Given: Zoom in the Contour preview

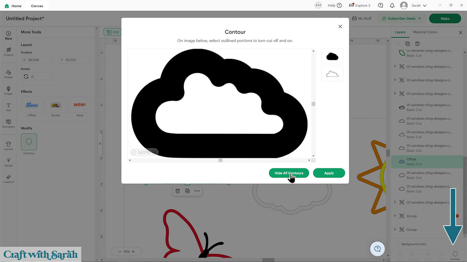Looking at the screenshot, I should [x=154, y=152].
